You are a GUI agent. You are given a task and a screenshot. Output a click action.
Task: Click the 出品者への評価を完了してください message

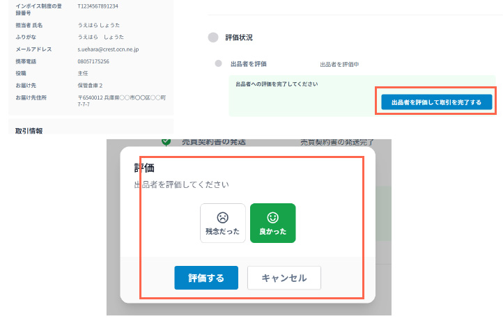click(x=277, y=84)
